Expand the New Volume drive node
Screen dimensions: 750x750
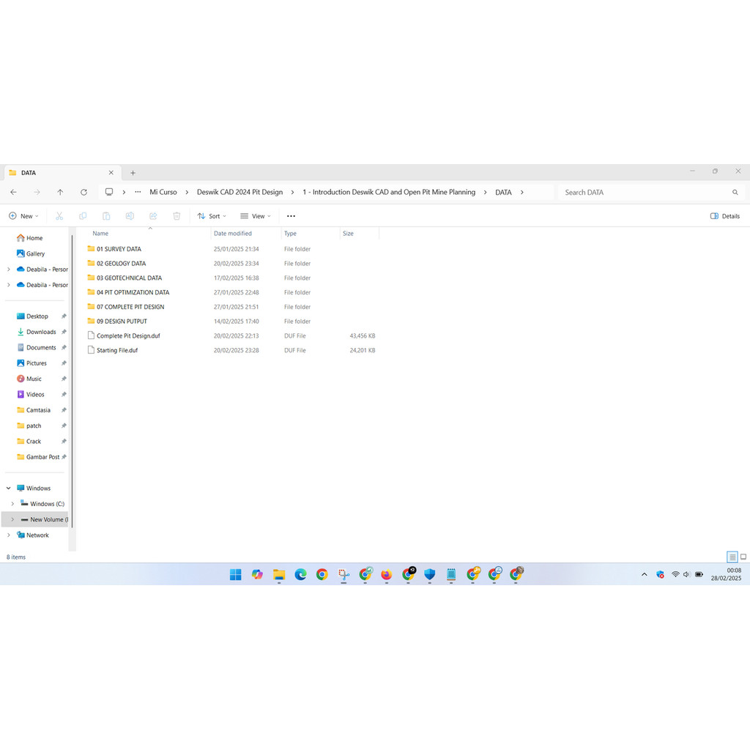click(x=12, y=519)
